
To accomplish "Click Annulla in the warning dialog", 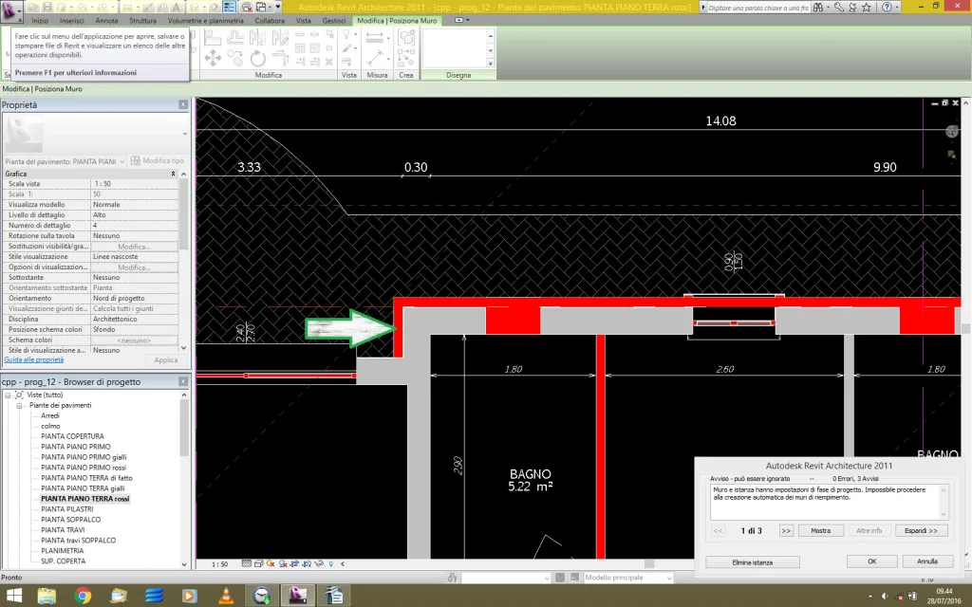I will pos(926,561).
